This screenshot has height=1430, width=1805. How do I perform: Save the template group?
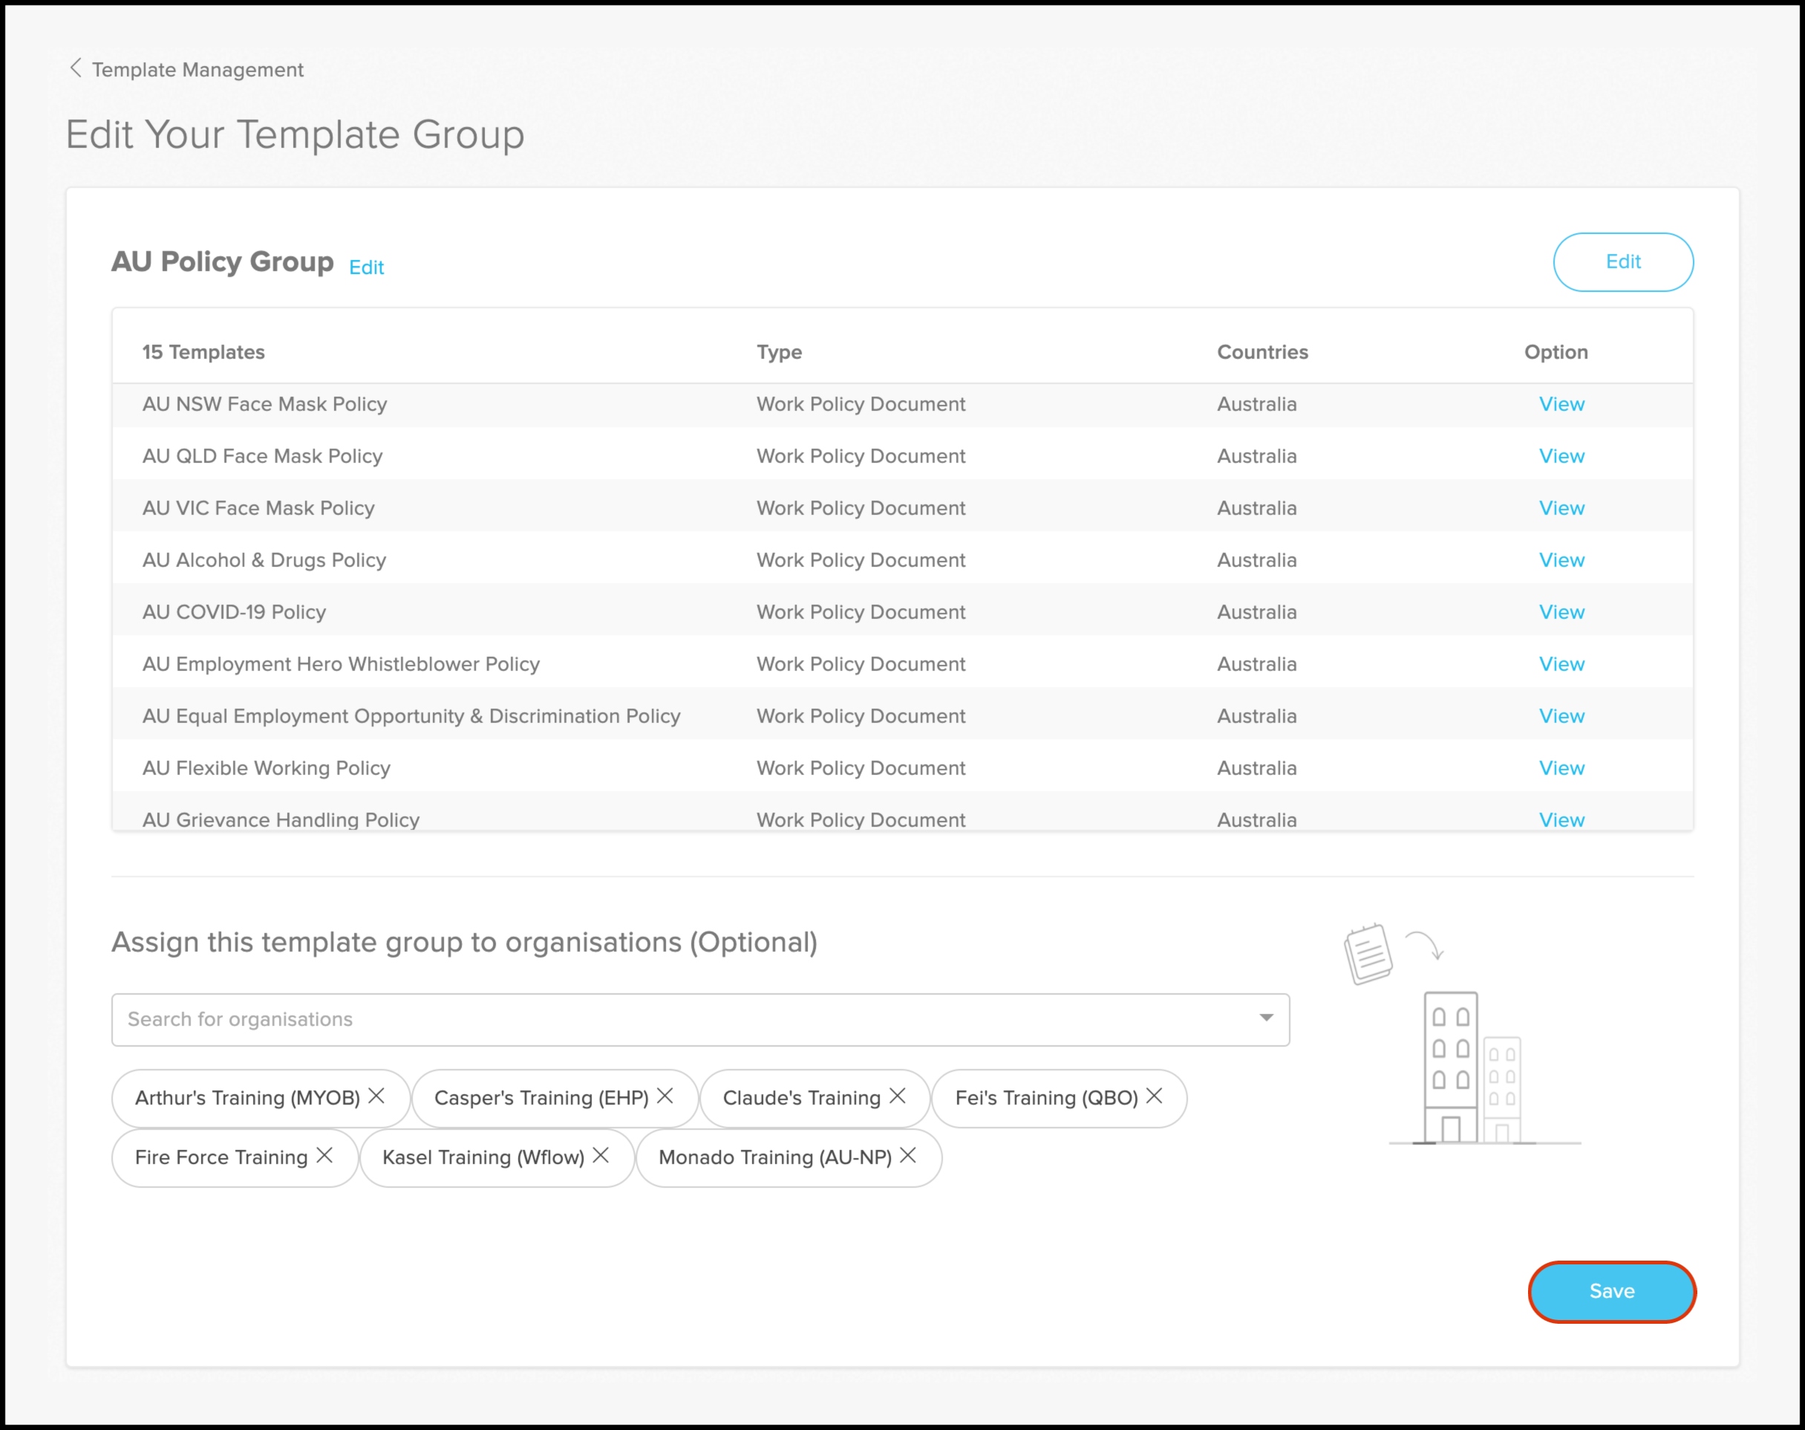click(x=1611, y=1291)
